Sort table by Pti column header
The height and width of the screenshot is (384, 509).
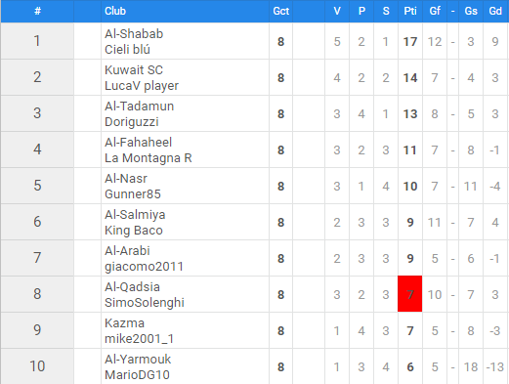[x=410, y=11]
